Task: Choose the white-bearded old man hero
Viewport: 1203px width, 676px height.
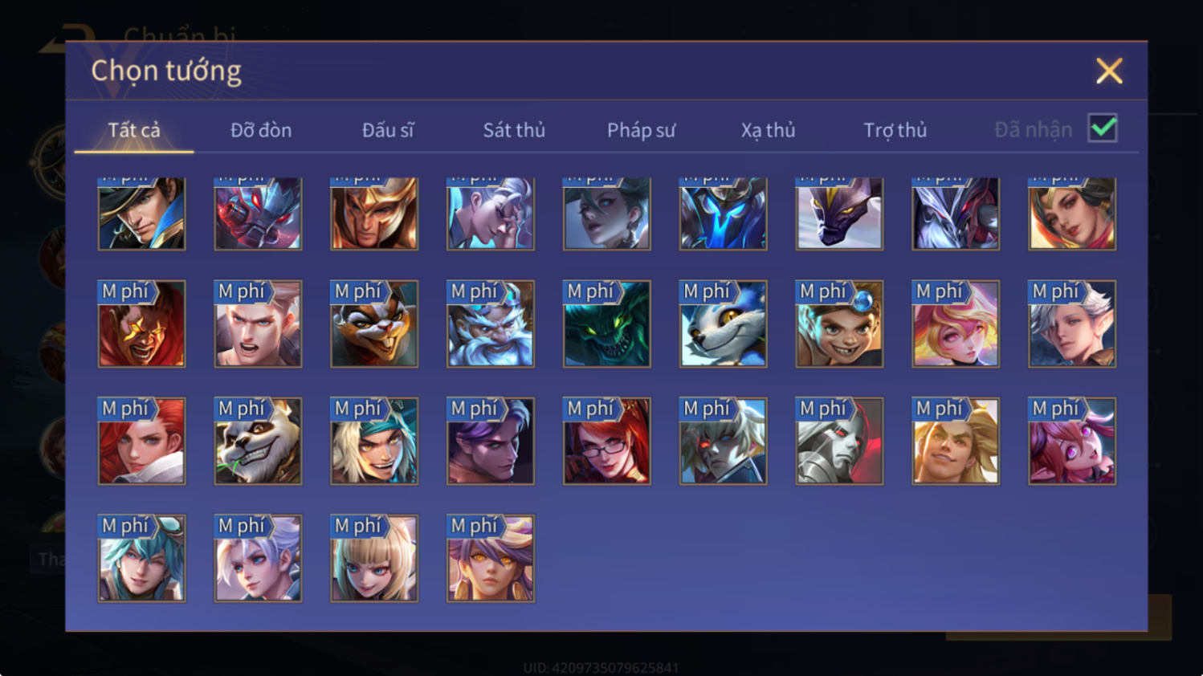Action: coord(491,324)
